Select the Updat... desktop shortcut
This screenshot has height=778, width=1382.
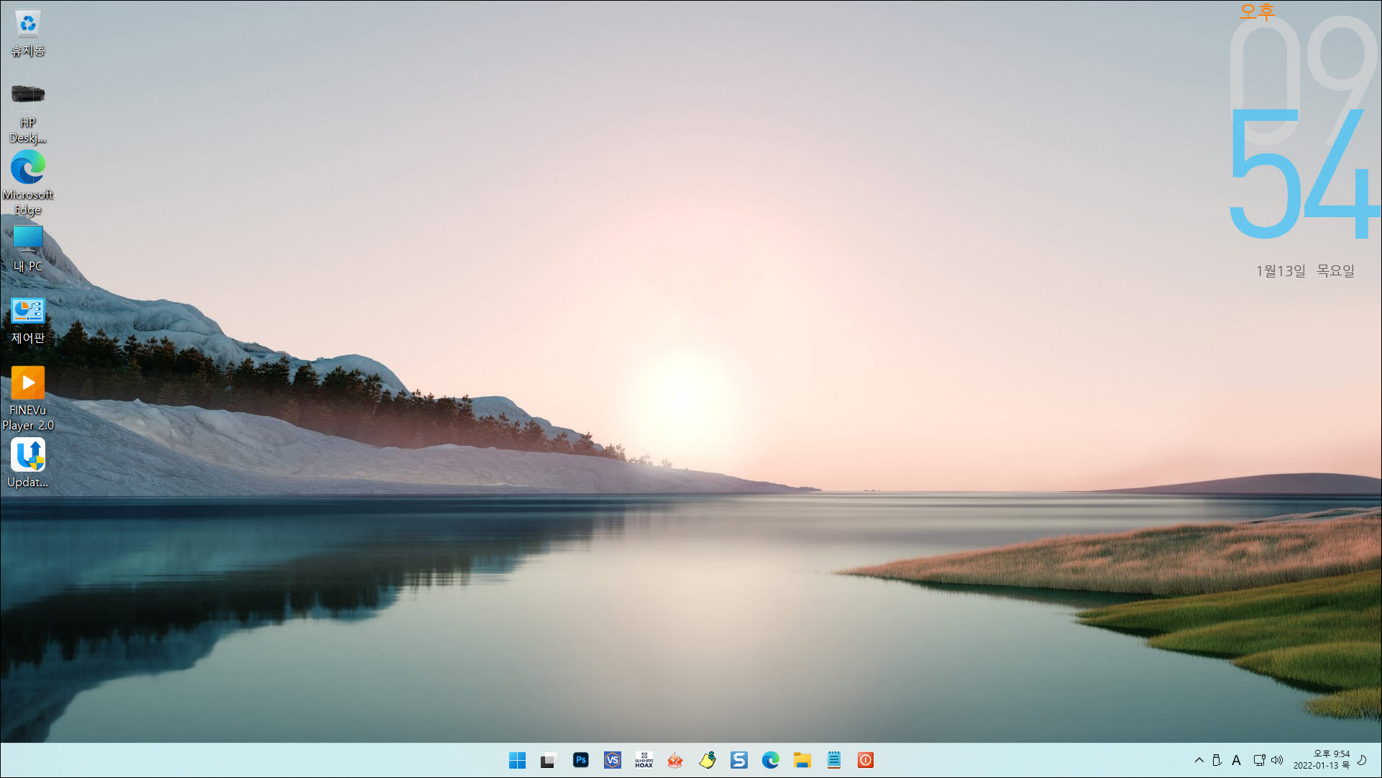pyautogui.click(x=28, y=464)
